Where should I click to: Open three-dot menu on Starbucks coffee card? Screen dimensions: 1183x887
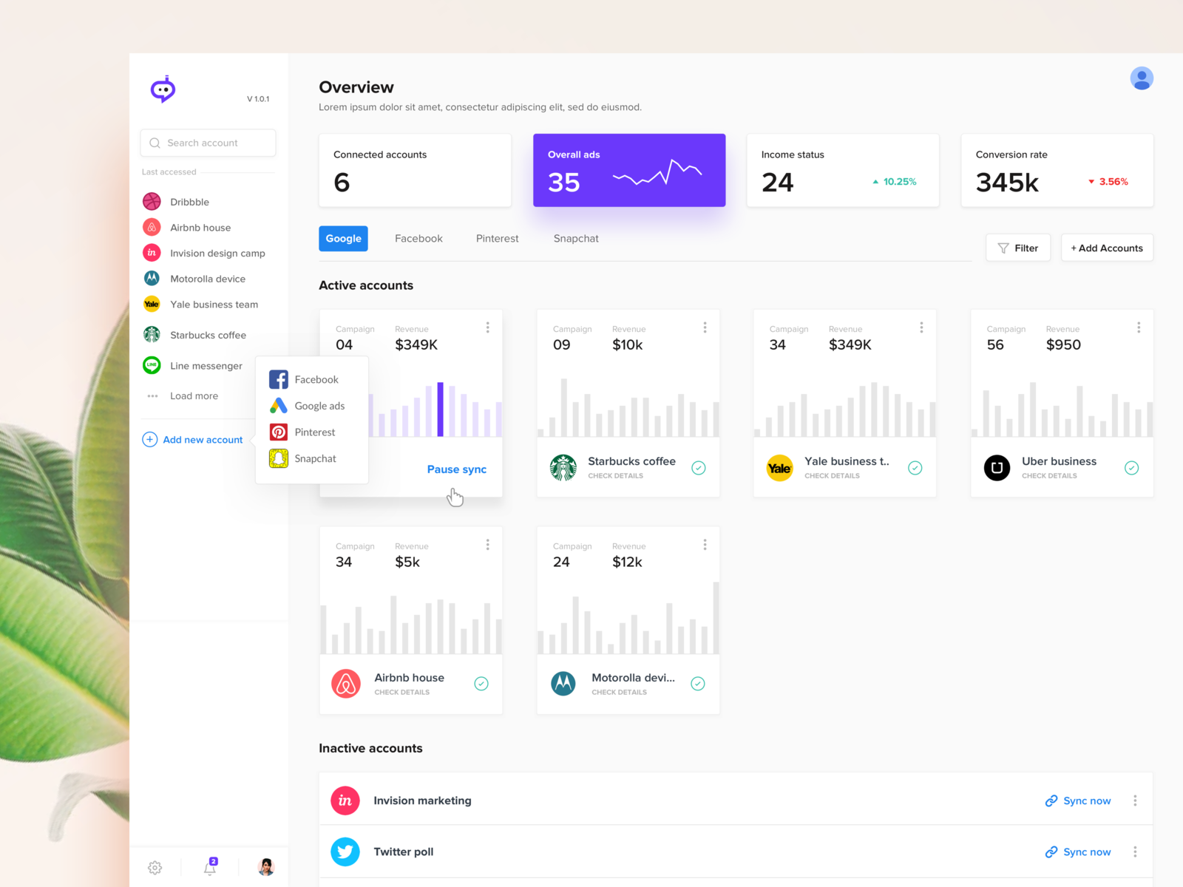705,327
